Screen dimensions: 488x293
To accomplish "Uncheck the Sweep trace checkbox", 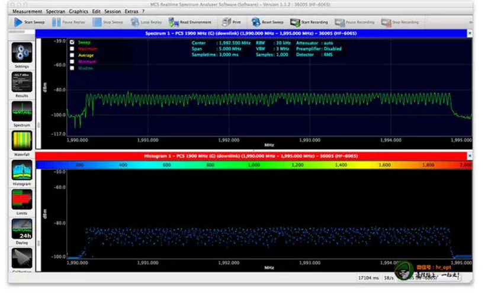I will point(72,43).
